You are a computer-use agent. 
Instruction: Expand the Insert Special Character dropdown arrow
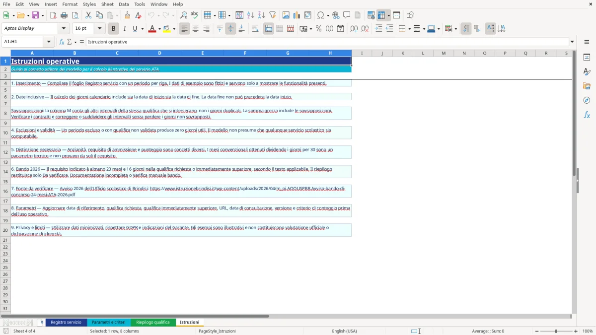tap(328, 15)
